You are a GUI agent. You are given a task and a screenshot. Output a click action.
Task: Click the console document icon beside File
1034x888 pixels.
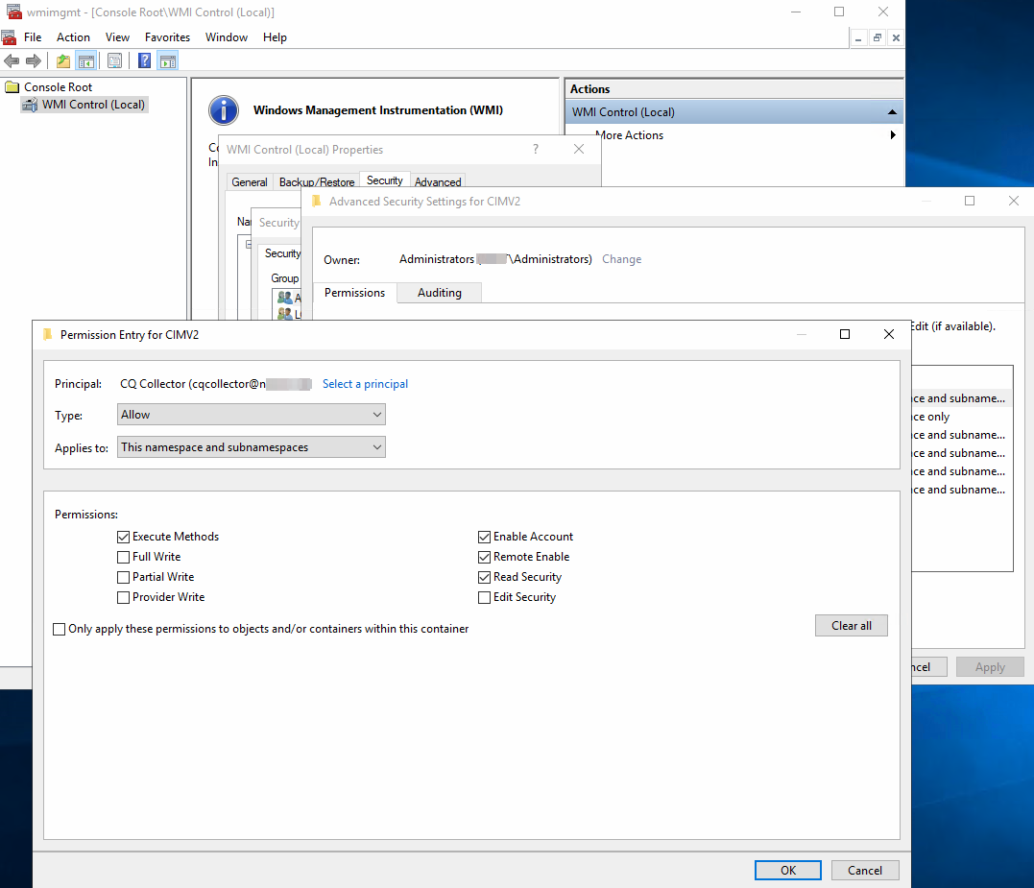point(9,37)
